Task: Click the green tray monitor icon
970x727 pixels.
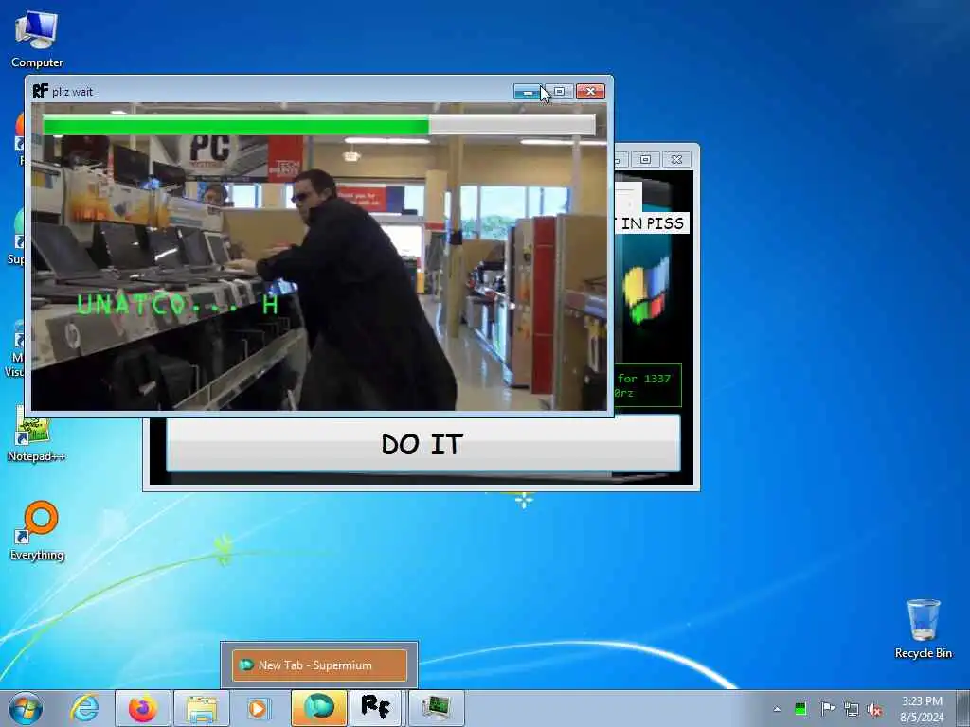Action: pos(800,709)
